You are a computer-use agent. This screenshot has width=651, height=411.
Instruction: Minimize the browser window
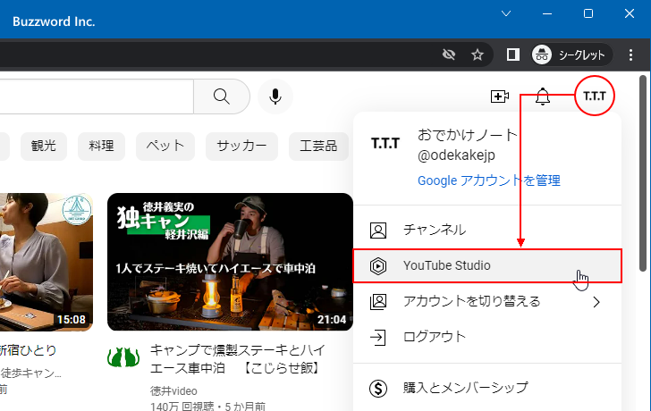[547, 13]
